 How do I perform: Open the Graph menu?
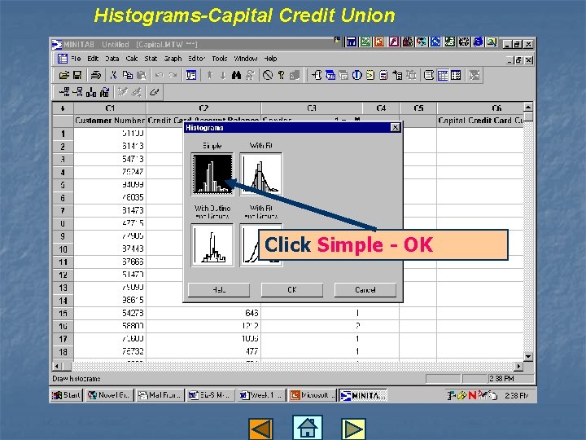(173, 59)
